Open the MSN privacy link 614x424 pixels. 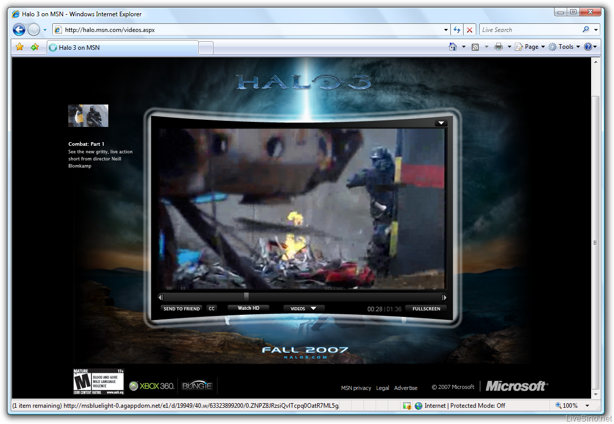pos(356,388)
